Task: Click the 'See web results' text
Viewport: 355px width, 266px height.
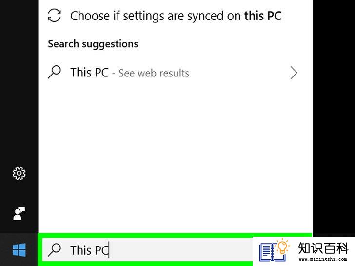Action: (154, 73)
